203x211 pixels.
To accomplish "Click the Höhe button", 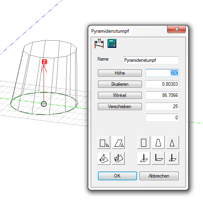I will click(120, 73).
